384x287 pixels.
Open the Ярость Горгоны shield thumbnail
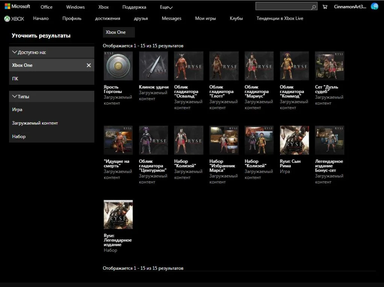point(118,66)
